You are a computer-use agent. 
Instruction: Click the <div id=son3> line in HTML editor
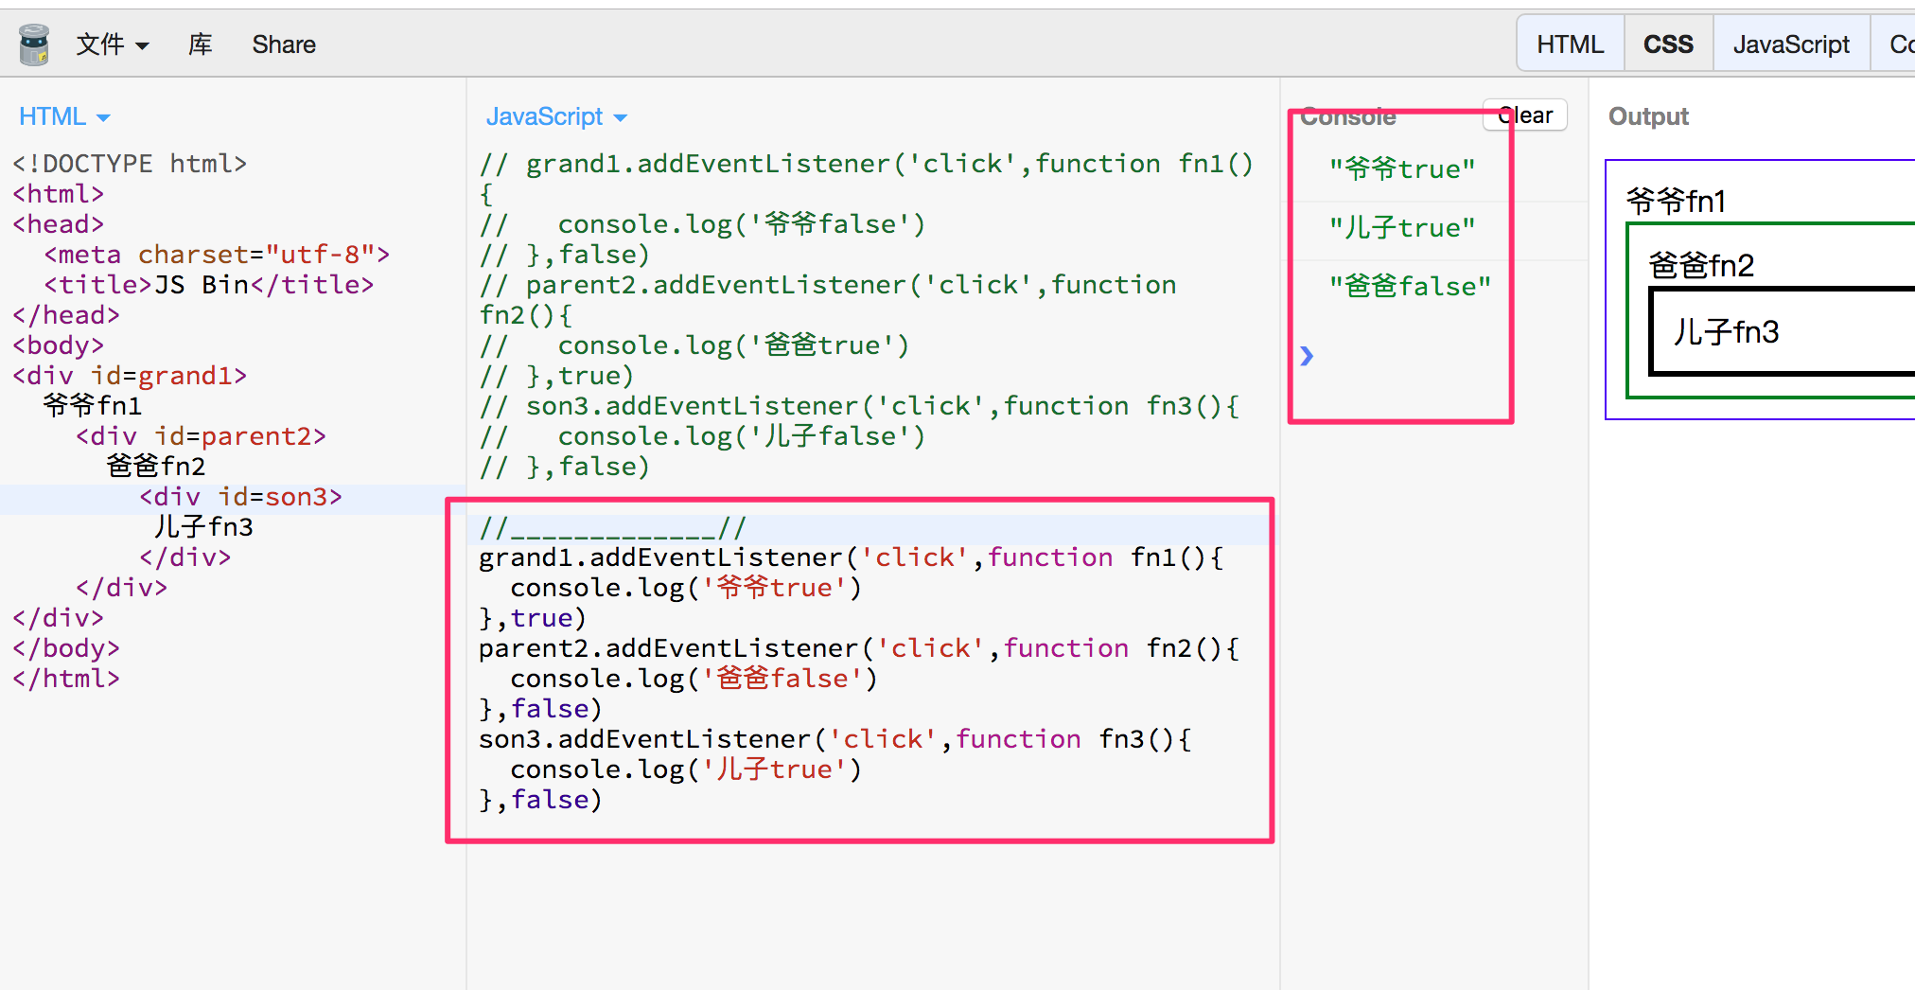[x=240, y=497]
